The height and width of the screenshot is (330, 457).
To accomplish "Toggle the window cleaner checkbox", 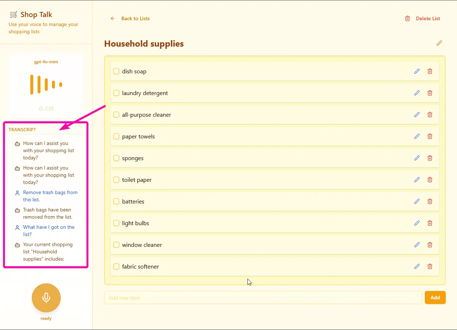I will pos(116,245).
